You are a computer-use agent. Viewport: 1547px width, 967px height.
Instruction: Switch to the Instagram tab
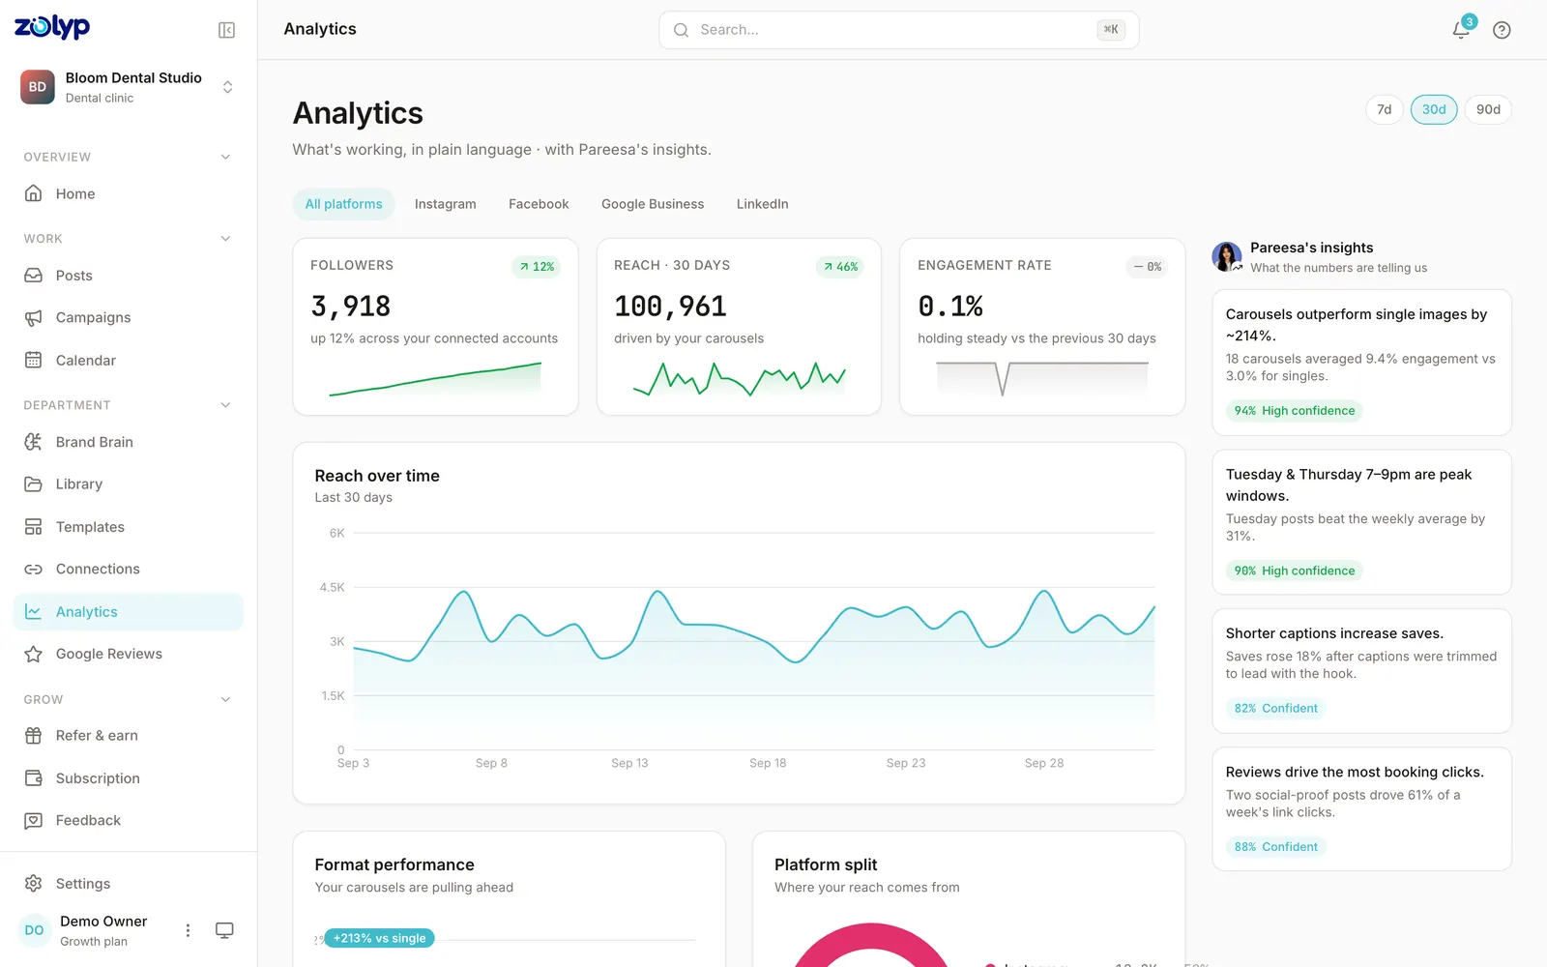tap(446, 204)
